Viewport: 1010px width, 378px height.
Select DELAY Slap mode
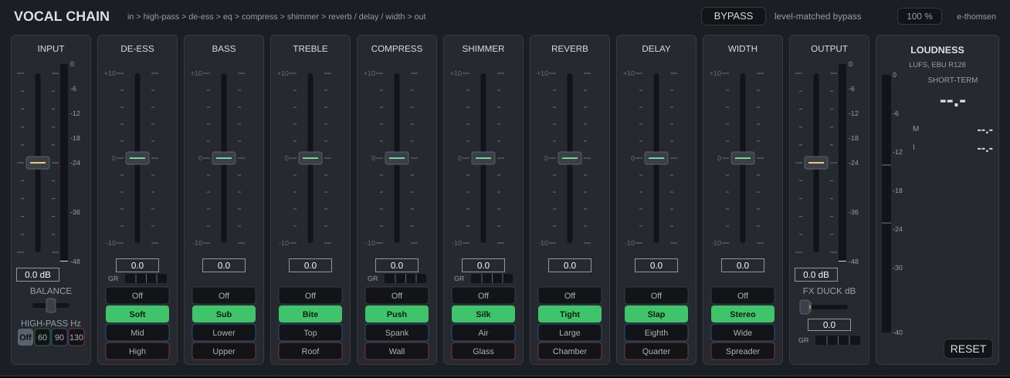656,314
